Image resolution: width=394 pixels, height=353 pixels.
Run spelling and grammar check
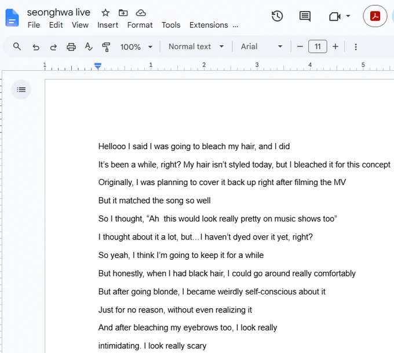(89, 47)
